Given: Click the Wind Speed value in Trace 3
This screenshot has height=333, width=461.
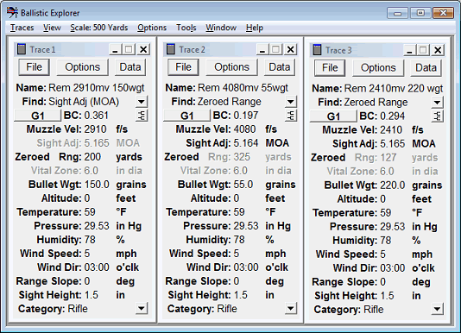Looking at the screenshot, I should (382, 254).
